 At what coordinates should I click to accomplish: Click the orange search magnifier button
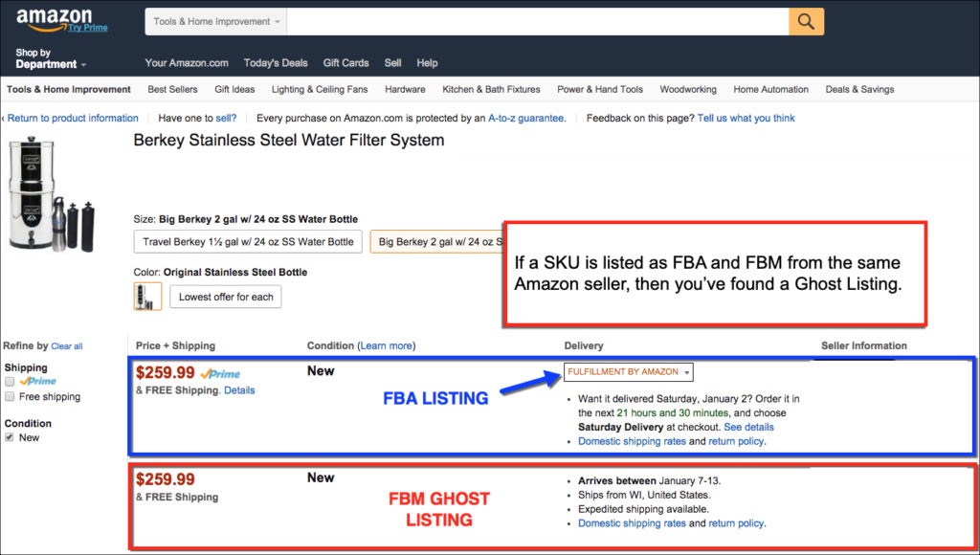[806, 22]
